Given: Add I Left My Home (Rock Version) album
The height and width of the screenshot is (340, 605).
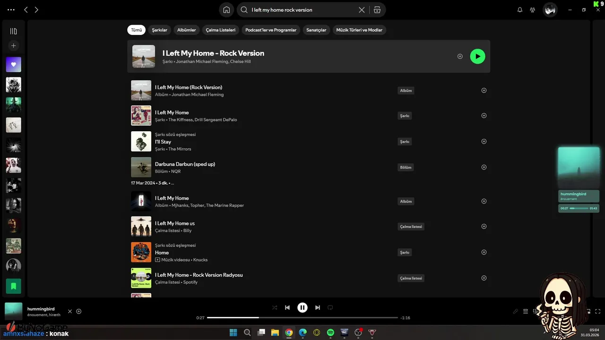Looking at the screenshot, I should point(484,90).
